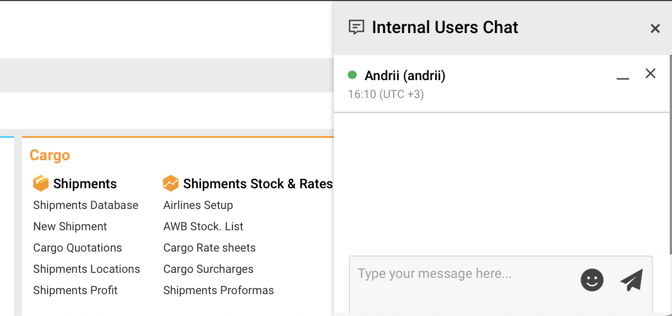
Task: Close the Andrii chat conversation
Action: tap(650, 73)
